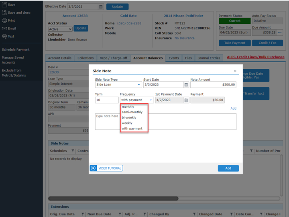289x217 pixels.
Task: Open Effective Date calendar picker
Action: [101, 7]
